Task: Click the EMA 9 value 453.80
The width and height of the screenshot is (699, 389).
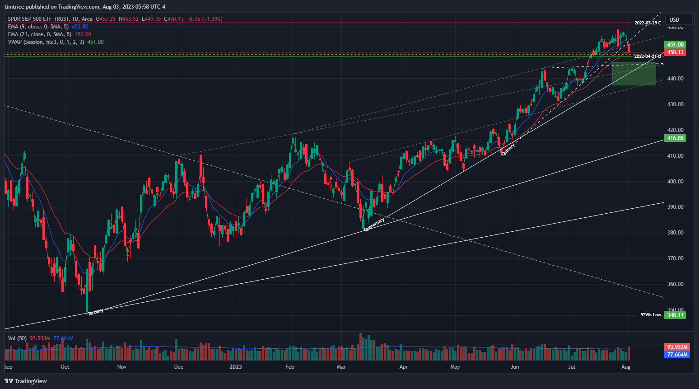Action: tap(80, 27)
